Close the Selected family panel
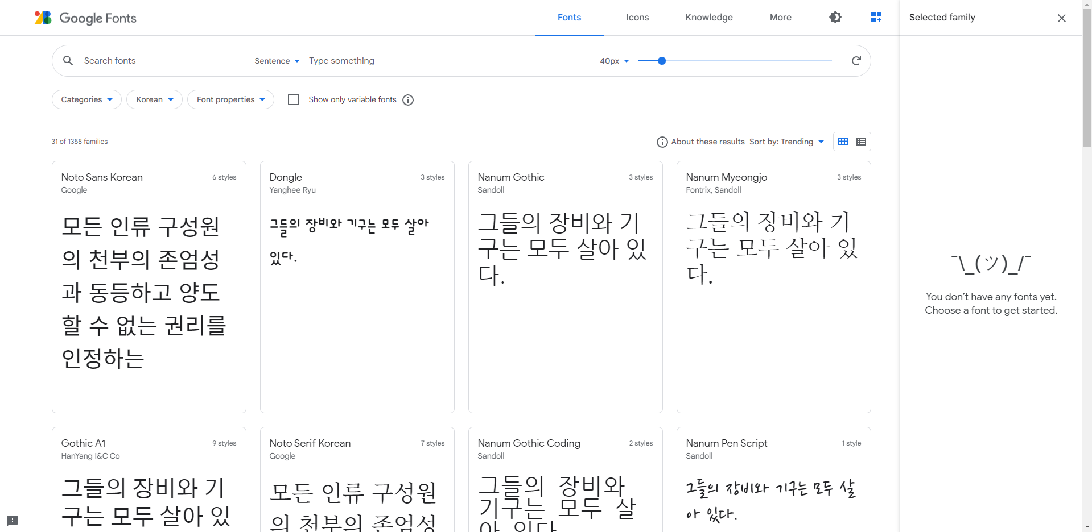The height and width of the screenshot is (532, 1092). 1061,18
